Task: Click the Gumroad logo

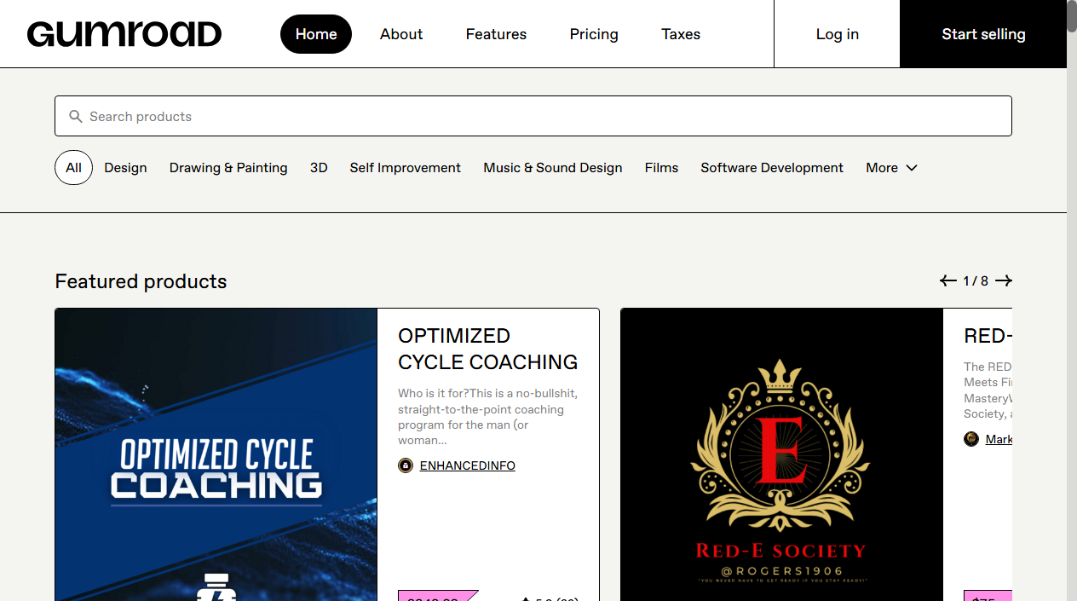Action: 124,34
